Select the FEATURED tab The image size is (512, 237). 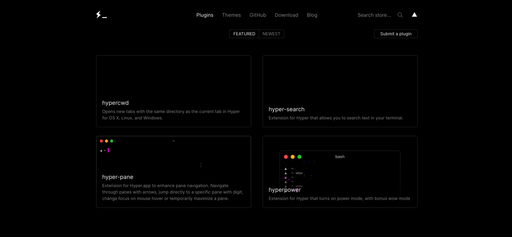(244, 34)
